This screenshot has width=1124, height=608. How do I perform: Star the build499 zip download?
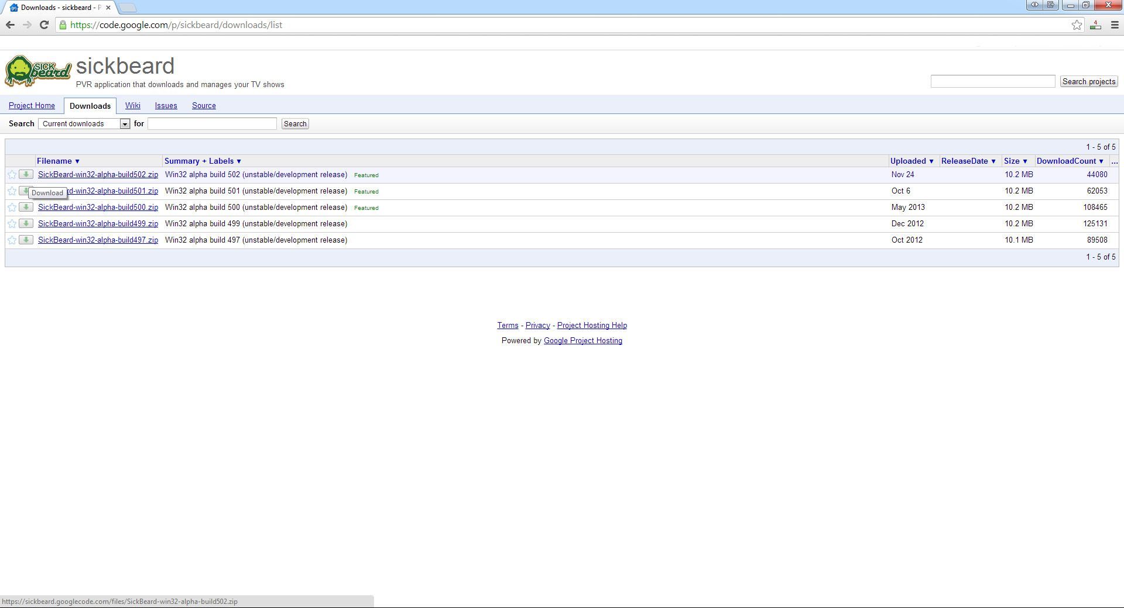point(12,224)
